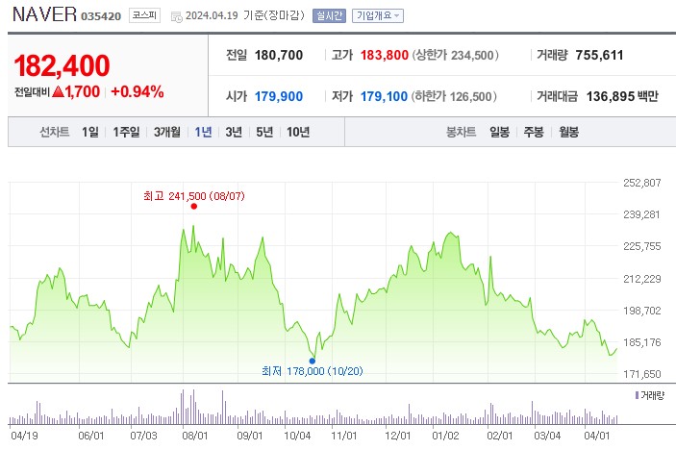Click the 하한가 126,500 text
Image resolution: width=676 pixels, height=450 pixels.
tap(454, 96)
